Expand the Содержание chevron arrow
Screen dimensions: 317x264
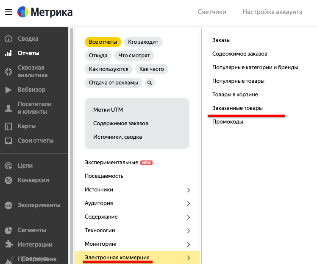coord(189,217)
